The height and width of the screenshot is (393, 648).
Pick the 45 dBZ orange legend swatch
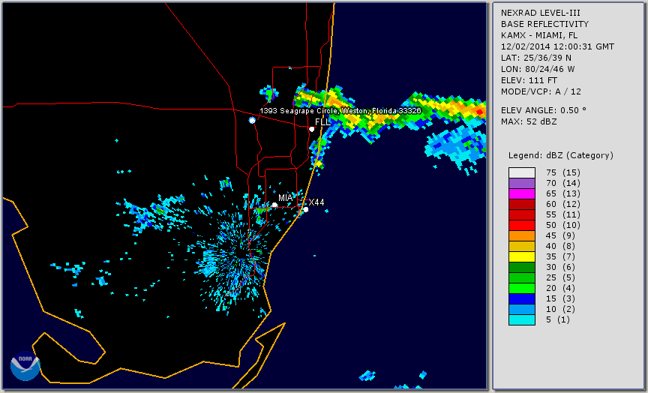tap(522, 235)
